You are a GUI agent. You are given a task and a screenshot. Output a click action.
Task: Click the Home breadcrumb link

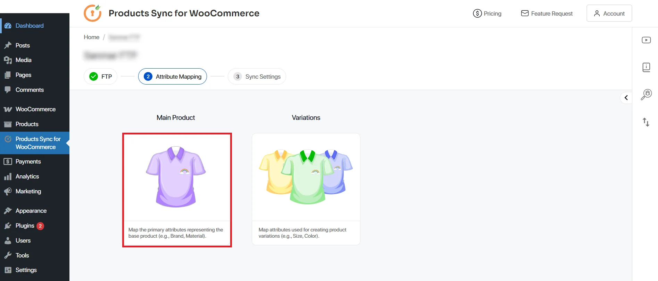(91, 37)
